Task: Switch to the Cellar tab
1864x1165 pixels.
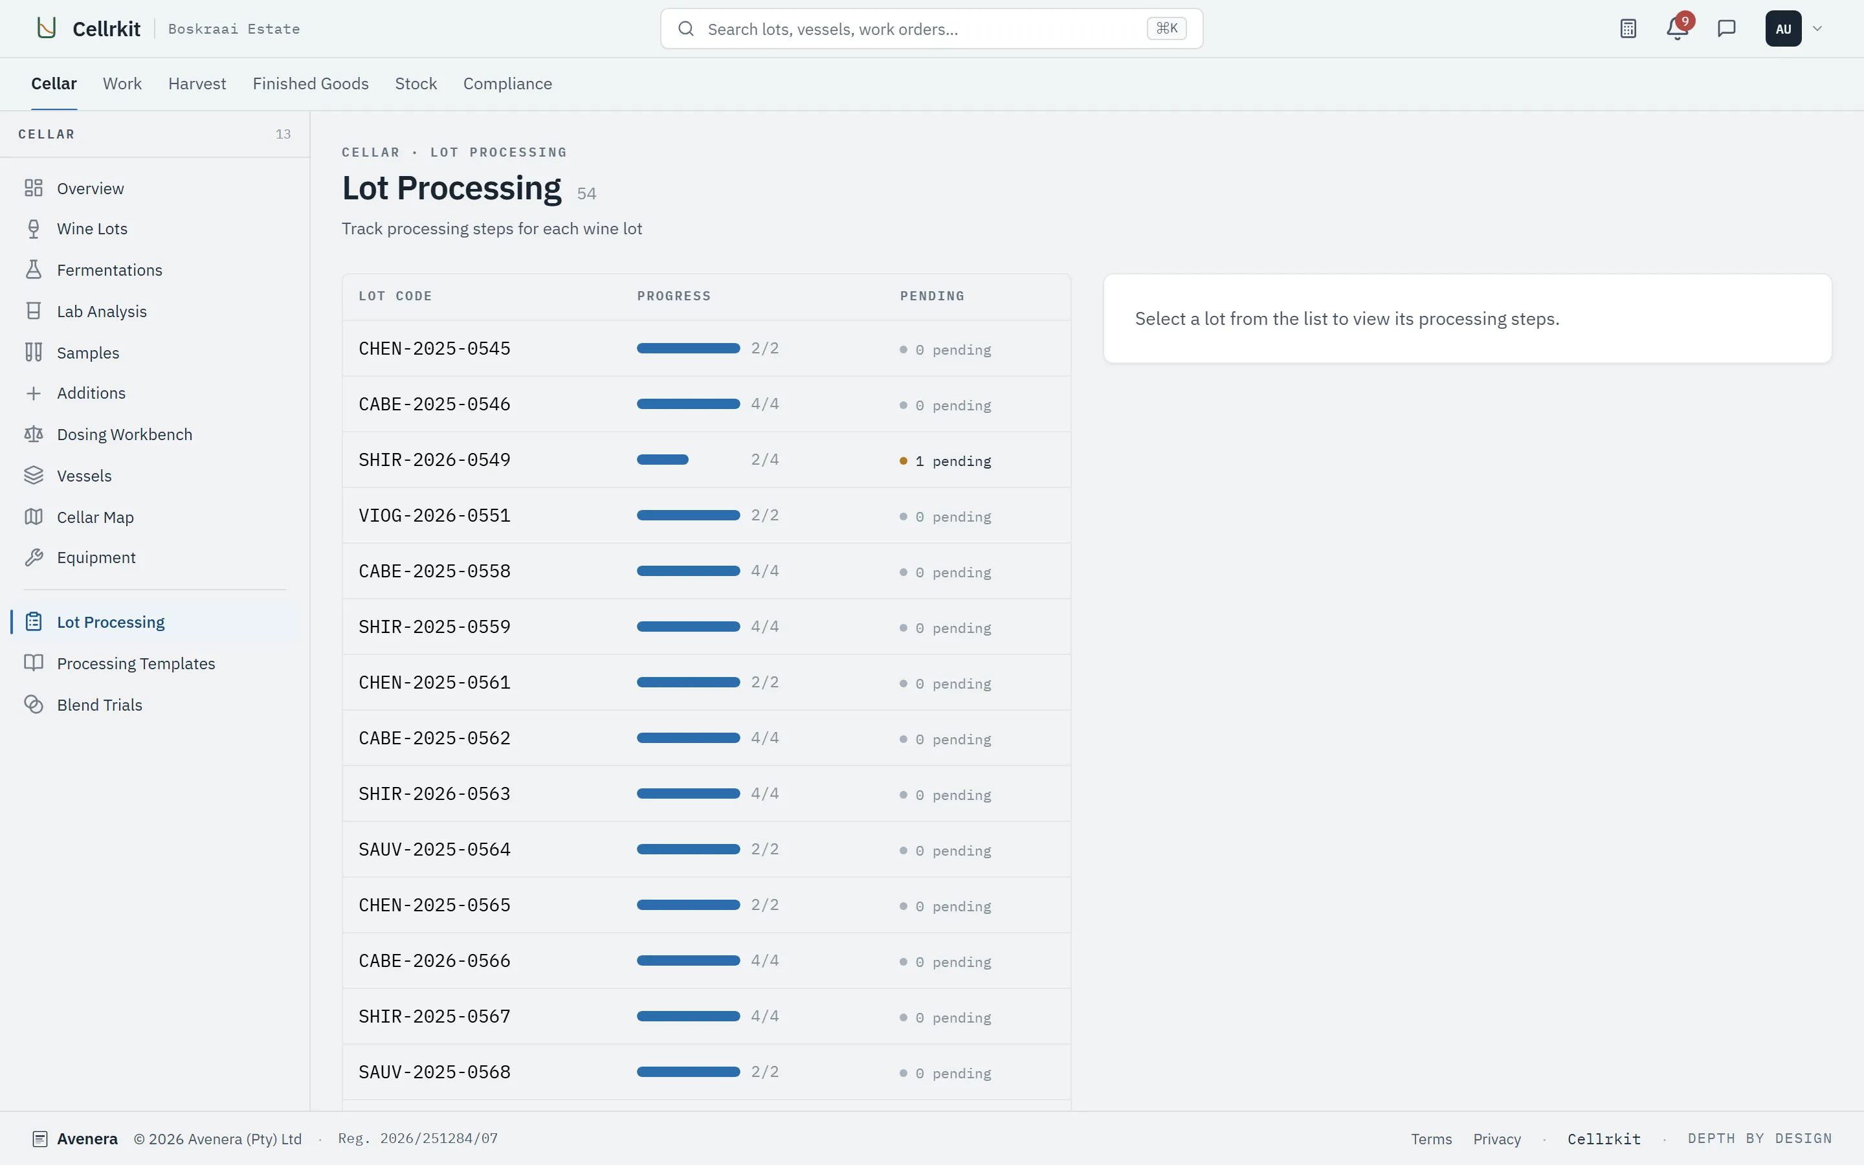Action: [x=54, y=83]
